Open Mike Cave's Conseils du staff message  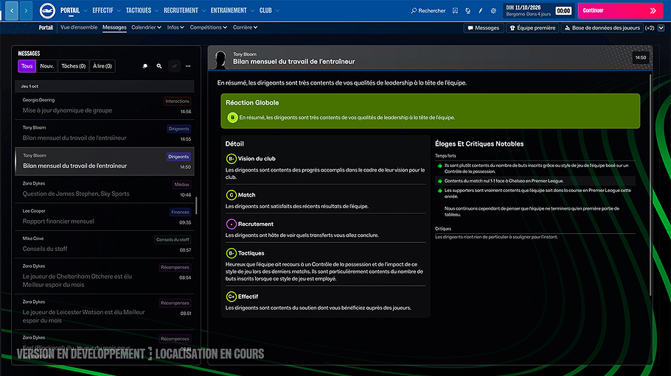pos(105,244)
